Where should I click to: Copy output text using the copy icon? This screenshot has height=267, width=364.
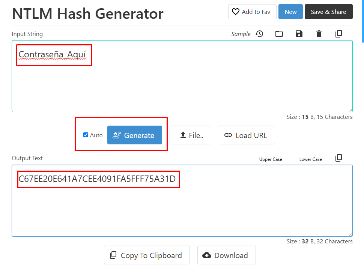point(338,158)
